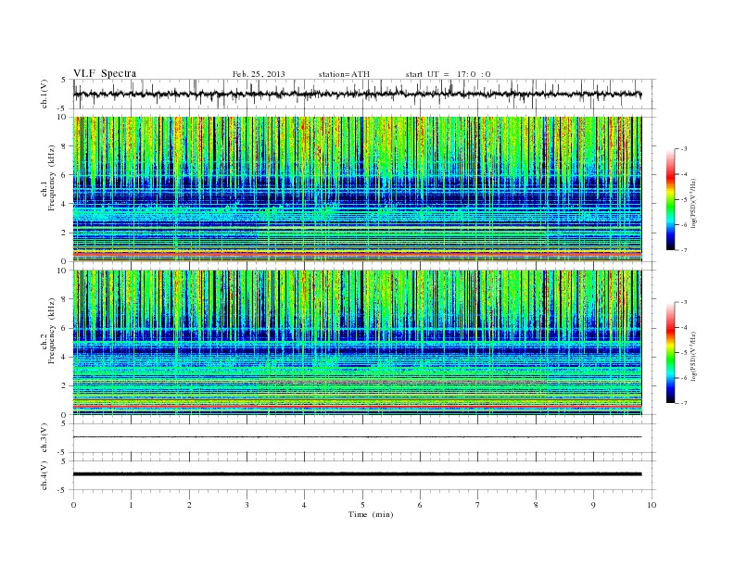The image size is (734, 567).
Task: Click the '5' tick on time axis
Action: tap(362, 505)
